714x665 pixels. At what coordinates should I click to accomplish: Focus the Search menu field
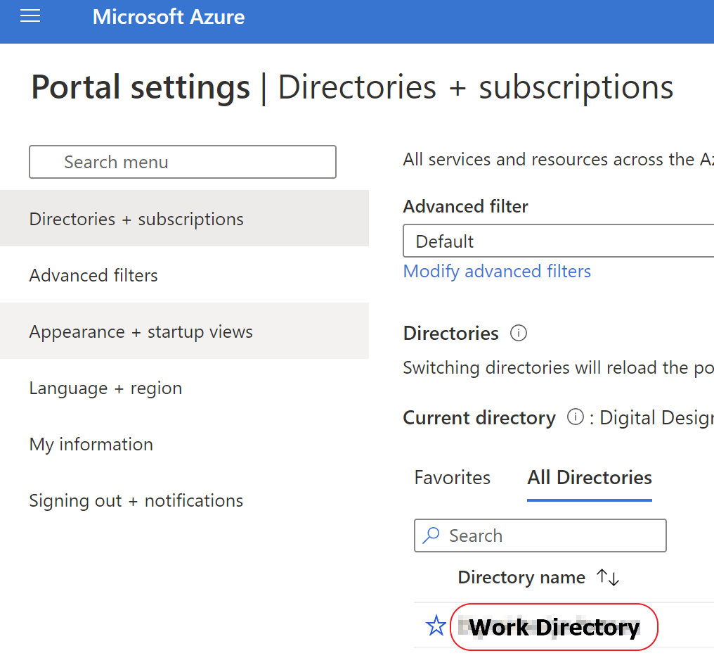click(x=183, y=162)
